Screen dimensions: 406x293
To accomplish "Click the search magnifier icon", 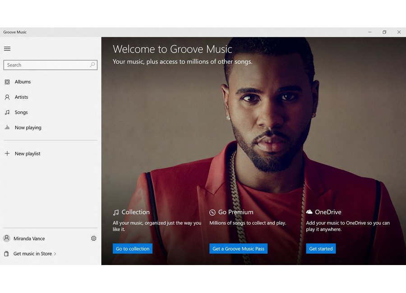I will (x=92, y=65).
